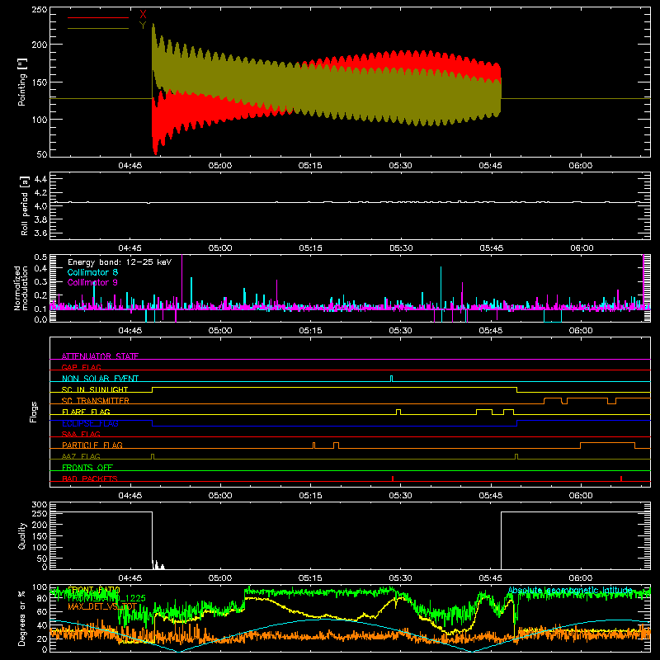Click the 'Flags' panel axis title
Image resolution: width=660 pixels, height=660 pixels.
tap(33, 412)
